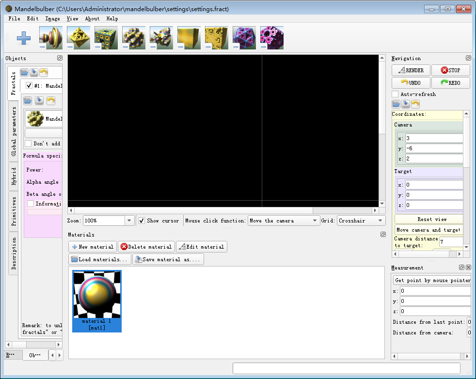Click the UNDO button
476x379 pixels.
(411, 82)
